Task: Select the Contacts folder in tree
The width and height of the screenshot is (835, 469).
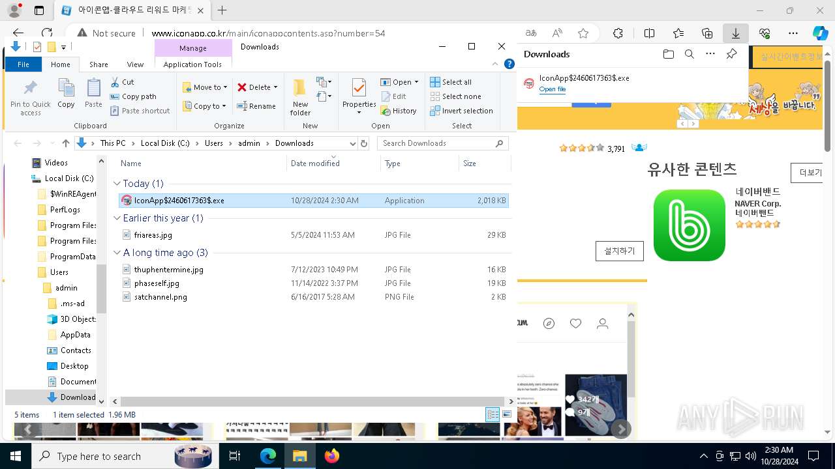Action: pos(76,350)
